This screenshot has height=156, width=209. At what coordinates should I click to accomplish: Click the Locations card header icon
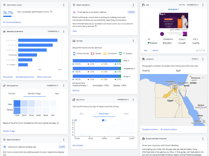(143, 59)
